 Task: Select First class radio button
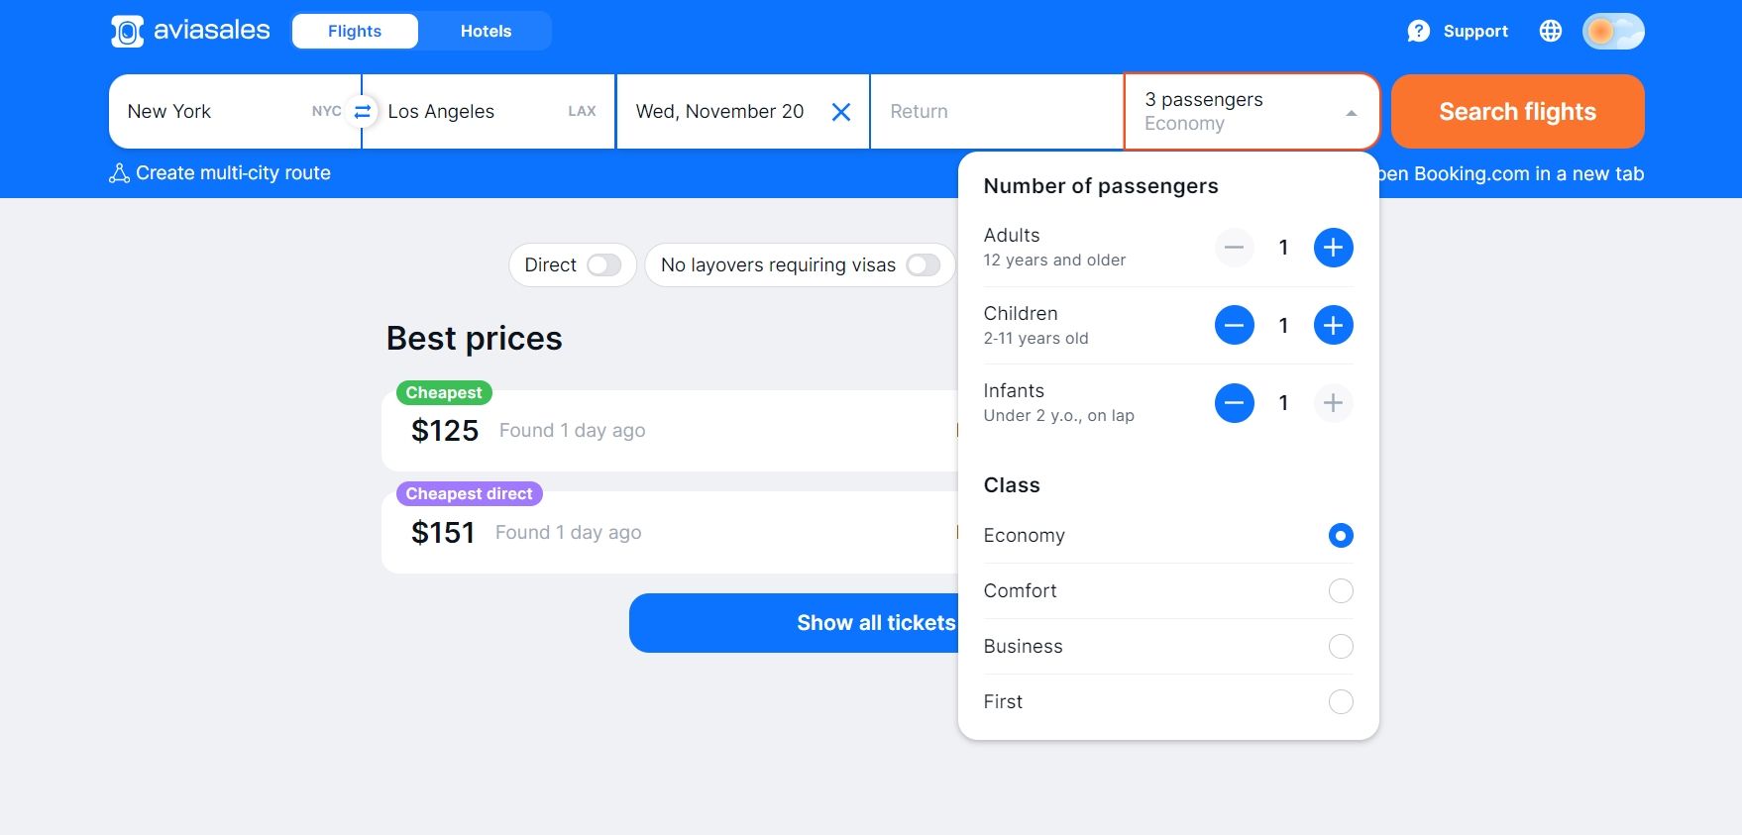(x=1340, y=702)
